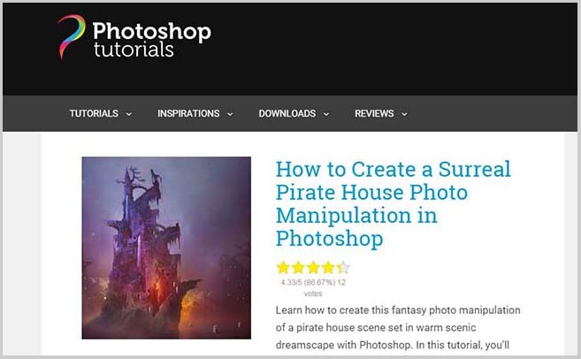Expand the Inspirations dropdown chevron
The width and height of the screenshot is (581, 359).
[x=230, y=114]
